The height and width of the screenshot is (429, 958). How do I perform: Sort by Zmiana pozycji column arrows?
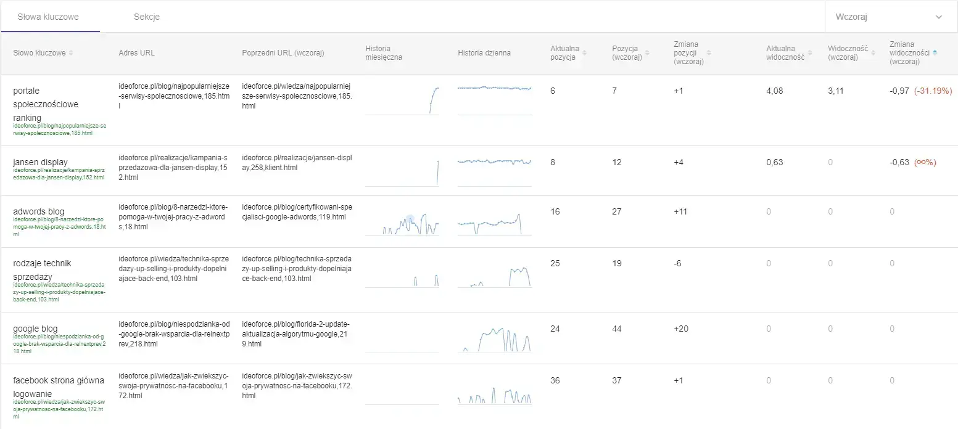coord(709,53)
